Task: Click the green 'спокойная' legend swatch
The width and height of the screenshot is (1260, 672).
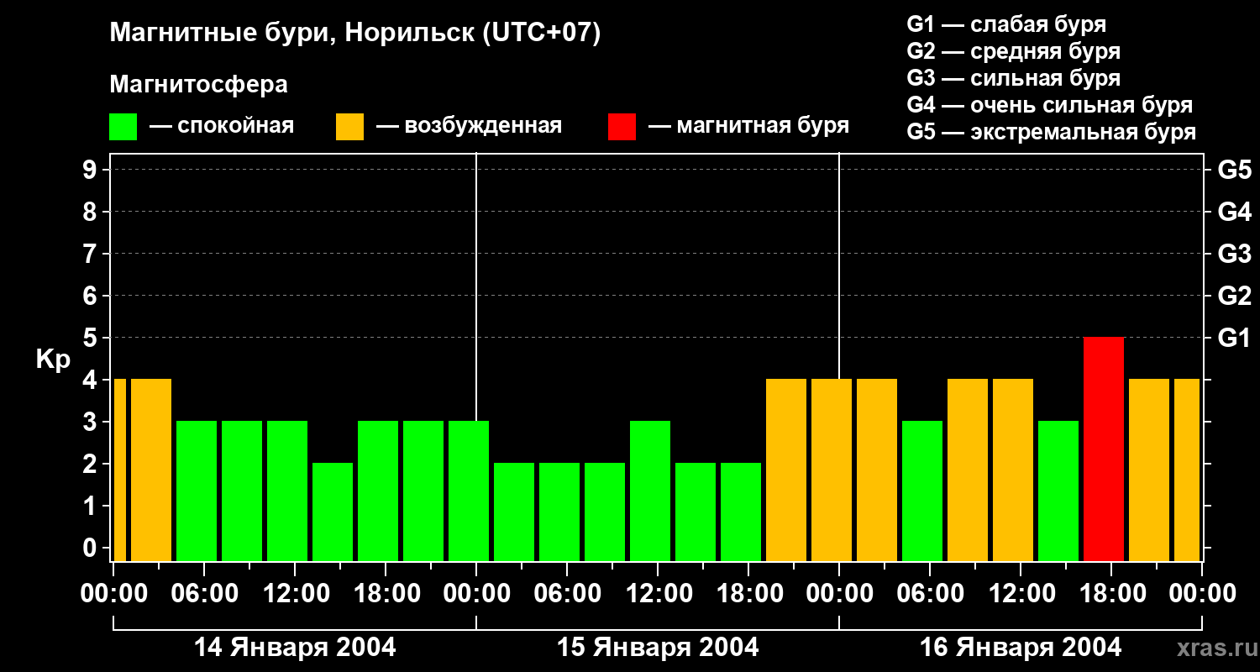Action: pos(123,127)
